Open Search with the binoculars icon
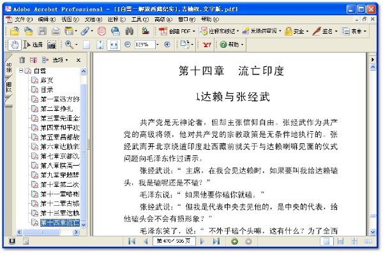Screen dimensions: 383x253 point(129,31)
